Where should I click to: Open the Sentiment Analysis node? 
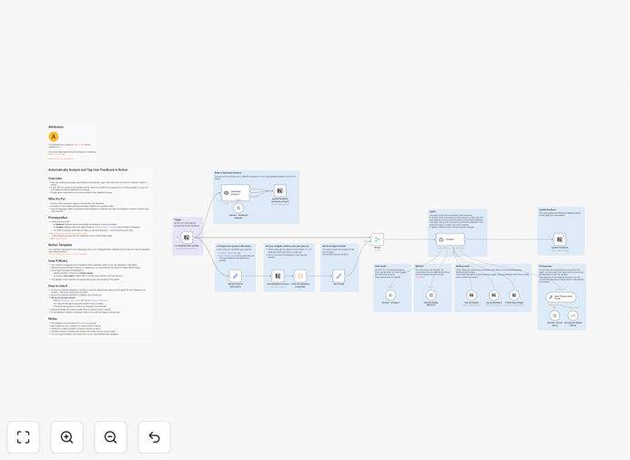coord(236,192)
